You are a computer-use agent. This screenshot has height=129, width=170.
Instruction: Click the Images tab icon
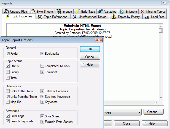(59, 12)
